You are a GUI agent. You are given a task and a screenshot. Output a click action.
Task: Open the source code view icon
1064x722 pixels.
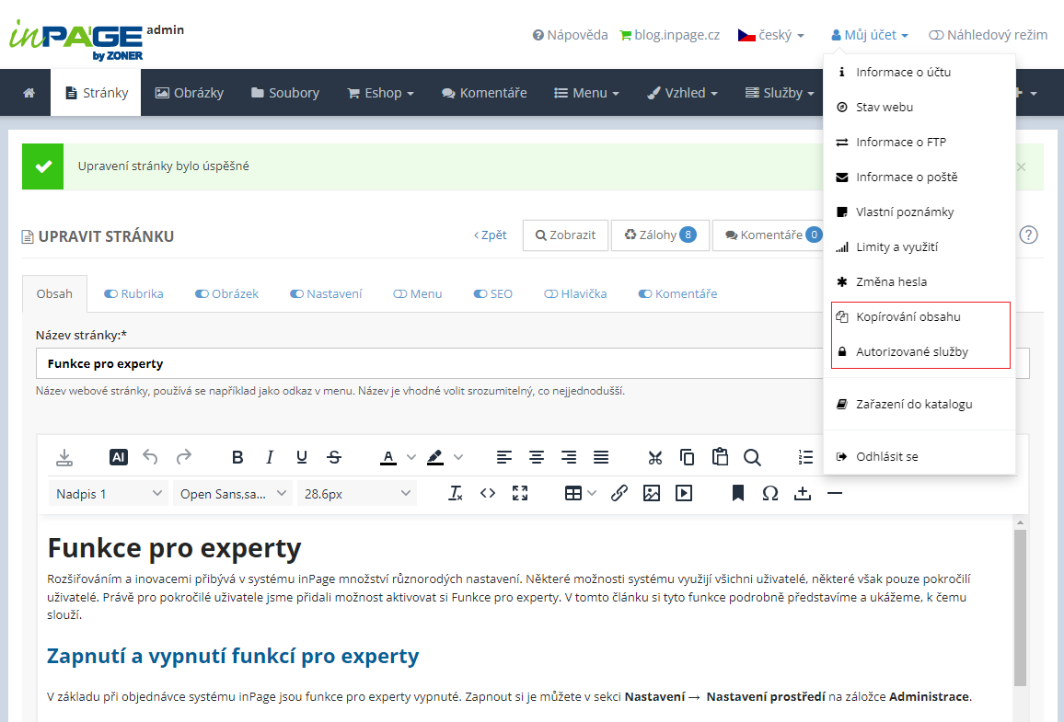487,494
